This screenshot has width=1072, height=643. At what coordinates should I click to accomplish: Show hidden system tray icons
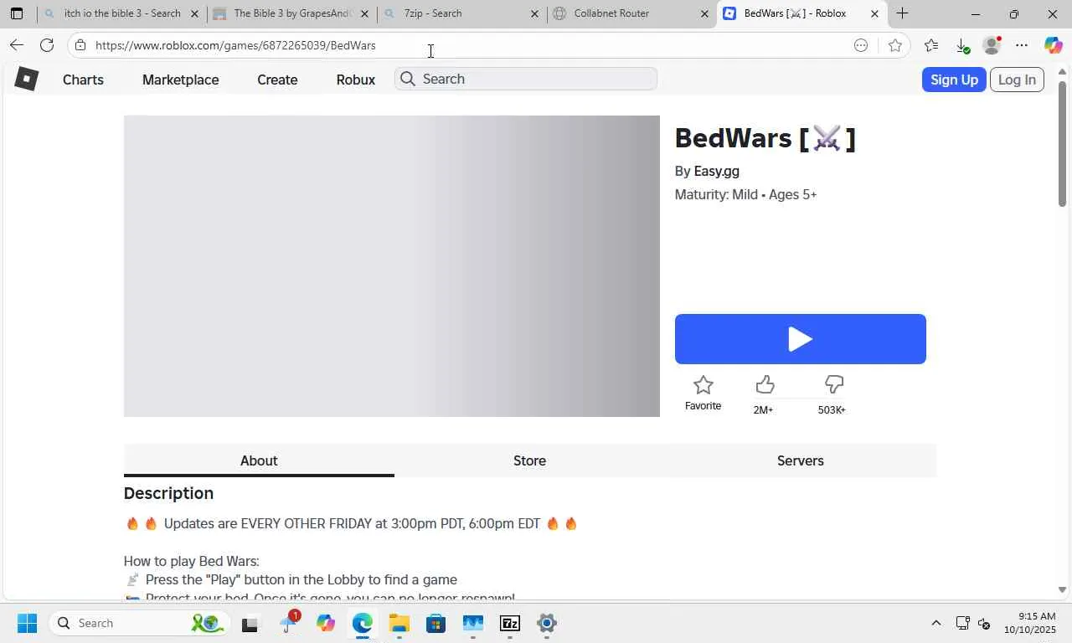[x=936, y=623]
